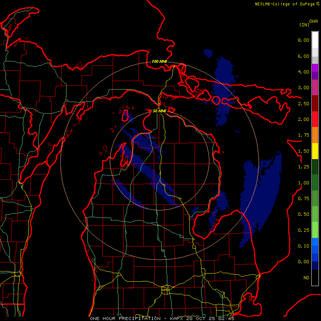Click the bright red color bar segment

coord(315,119)
